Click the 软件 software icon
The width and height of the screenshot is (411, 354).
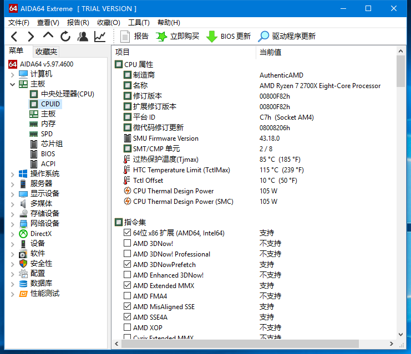(x=23, y=254)
